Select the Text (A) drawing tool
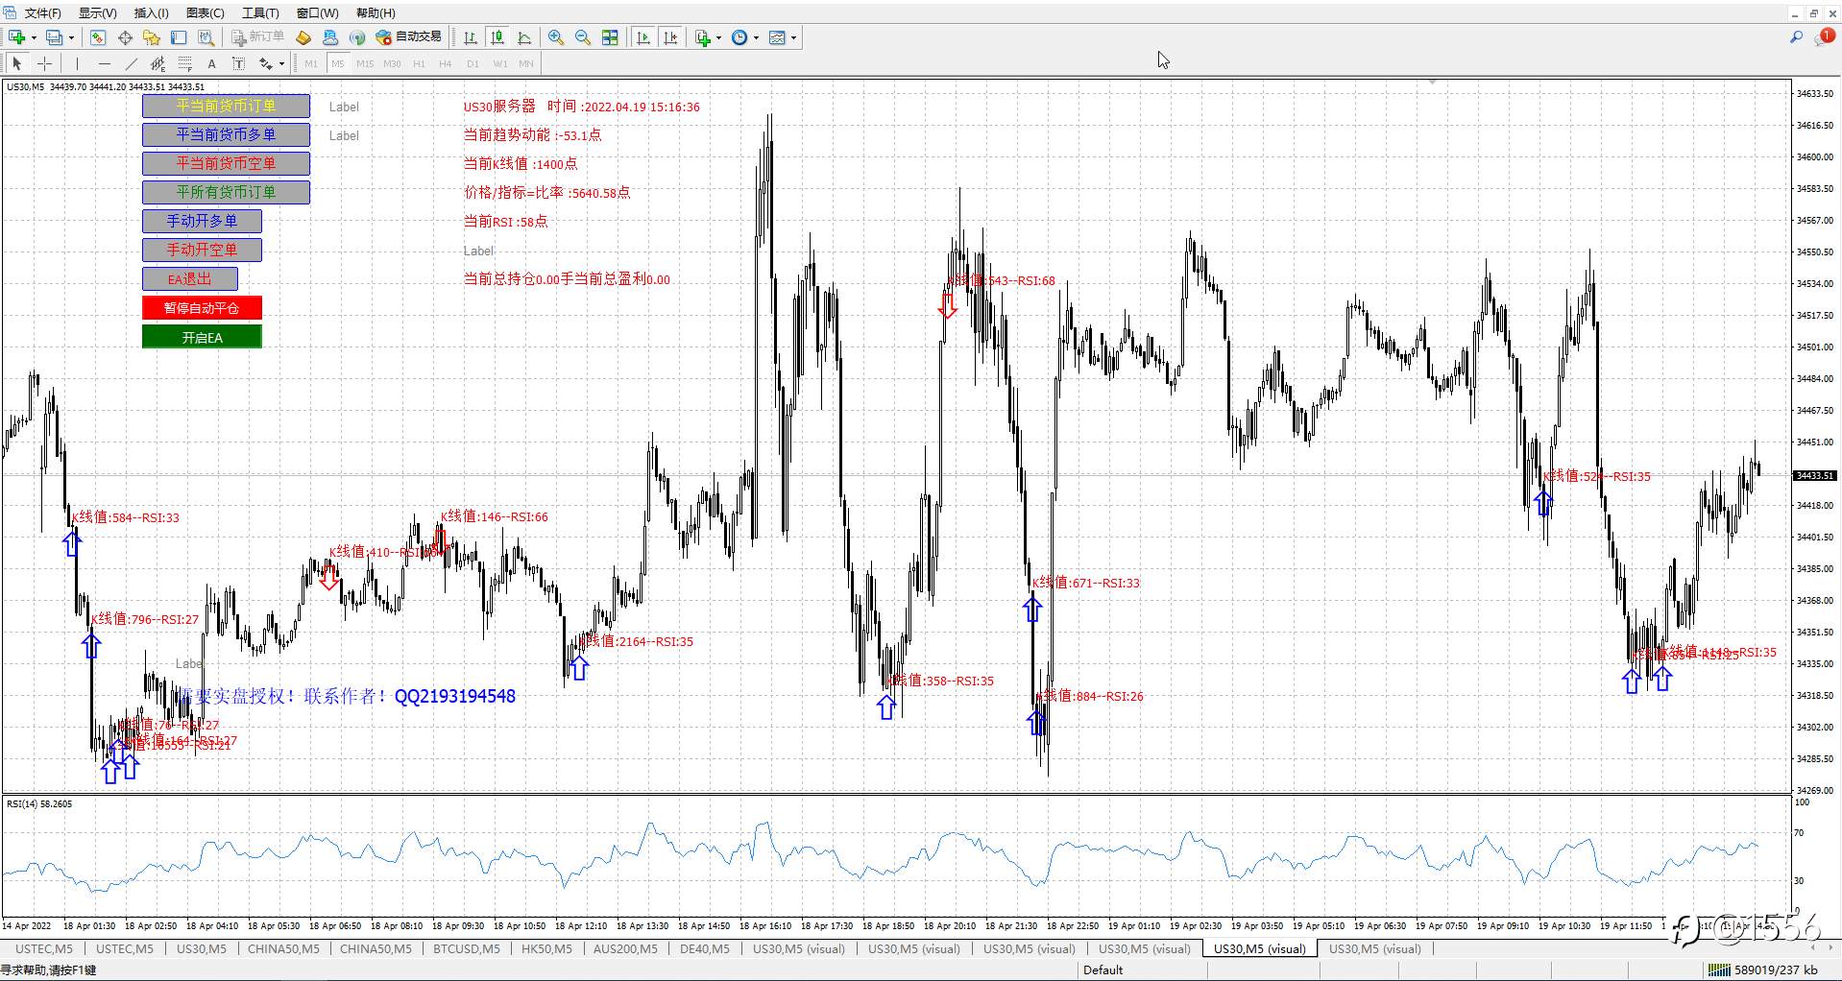 (211, 63)
